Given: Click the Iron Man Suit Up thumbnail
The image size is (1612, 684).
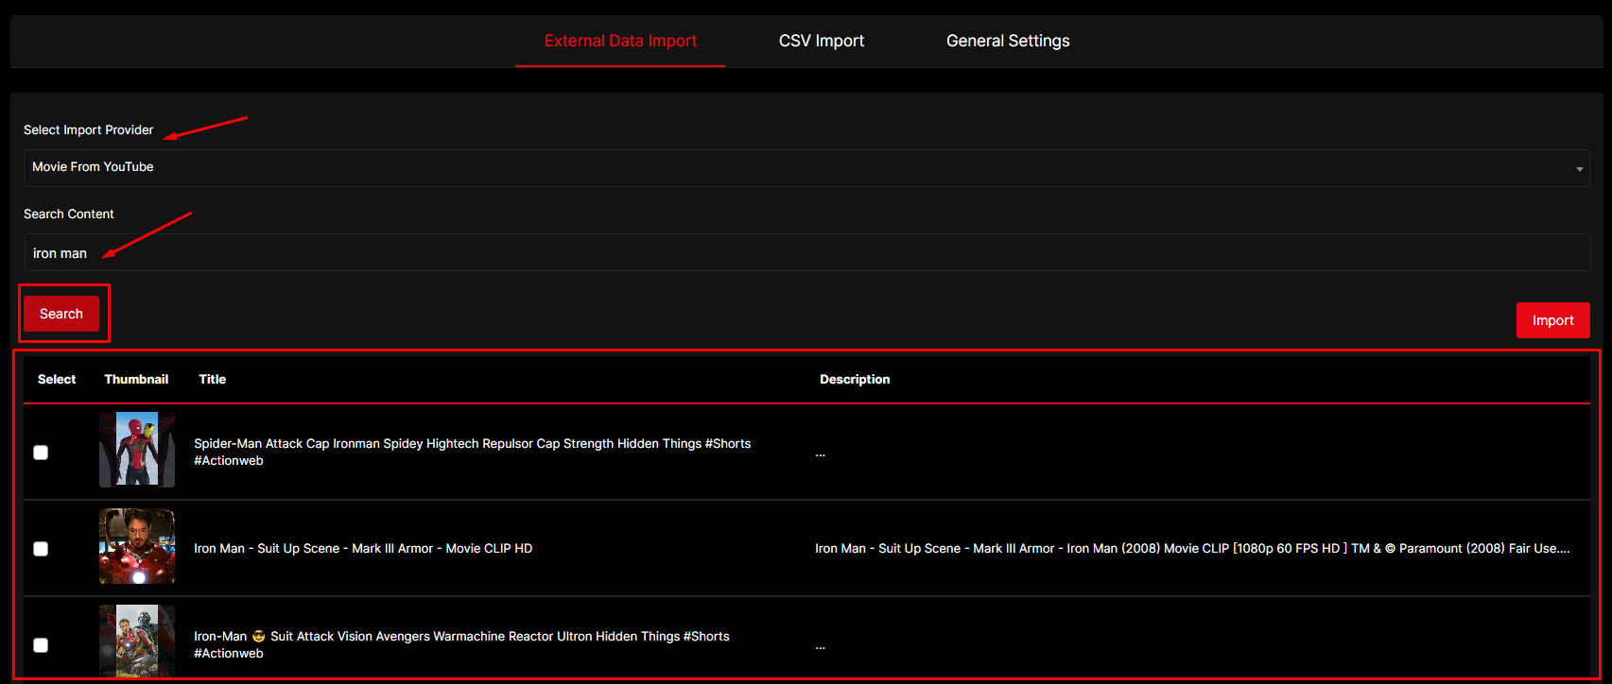Looking at the screenshot, I should (137, 546).
